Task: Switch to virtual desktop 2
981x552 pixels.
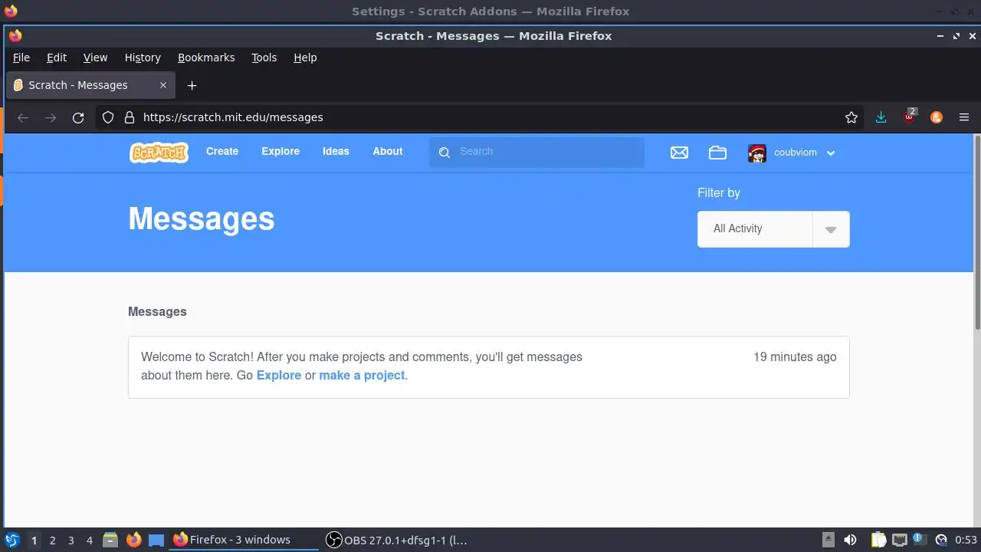Action: tap(52, 540)
